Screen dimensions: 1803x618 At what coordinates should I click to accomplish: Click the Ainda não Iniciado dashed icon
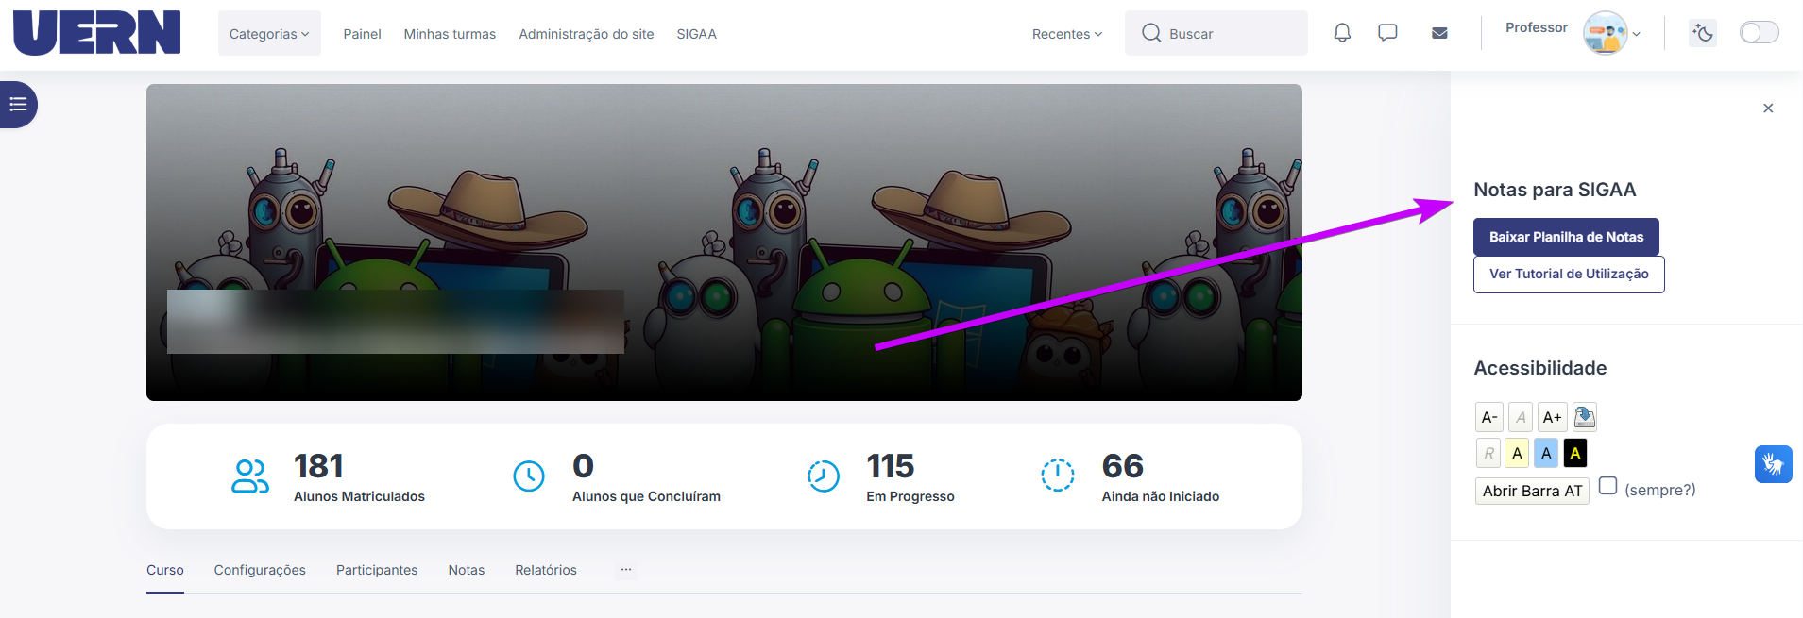(1058, 475)
